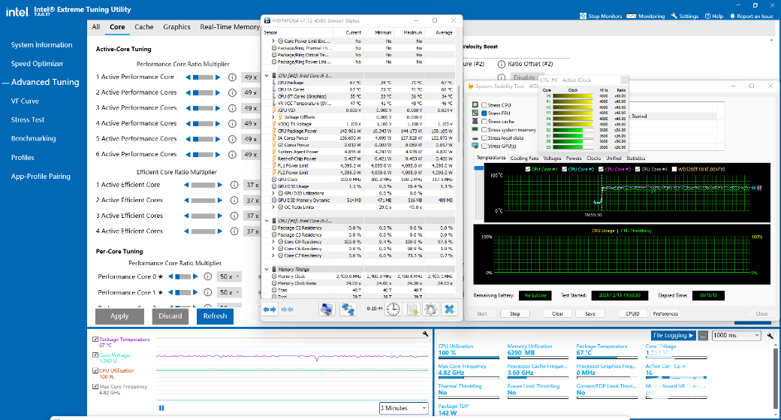
Task: Open Performance Core 1 ratio dropdown
Action: 230,292
